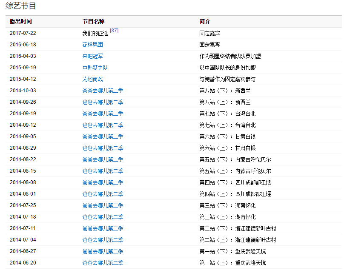Open 爸爸去哪儿第二季 link for 2014-10-03
347x270 pixels.
pos(103,91)
